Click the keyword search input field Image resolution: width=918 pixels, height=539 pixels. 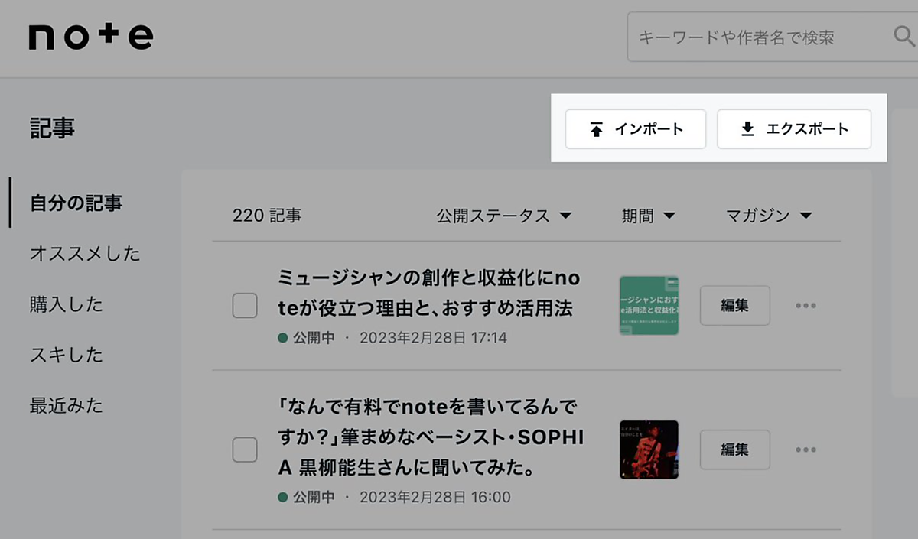click(x=757, y=37)
